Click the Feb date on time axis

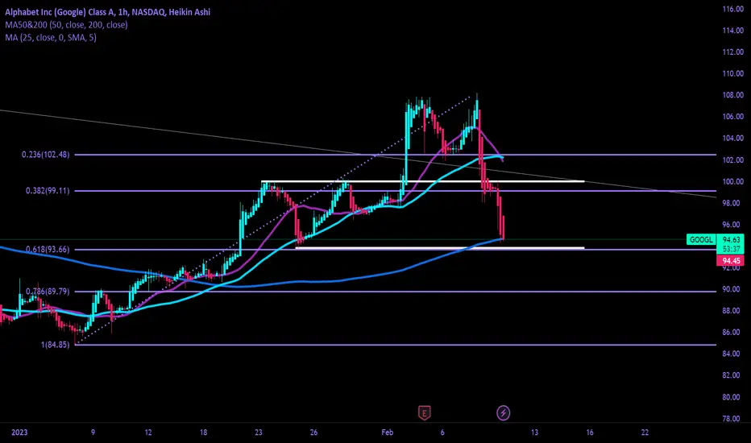point(387,432)
